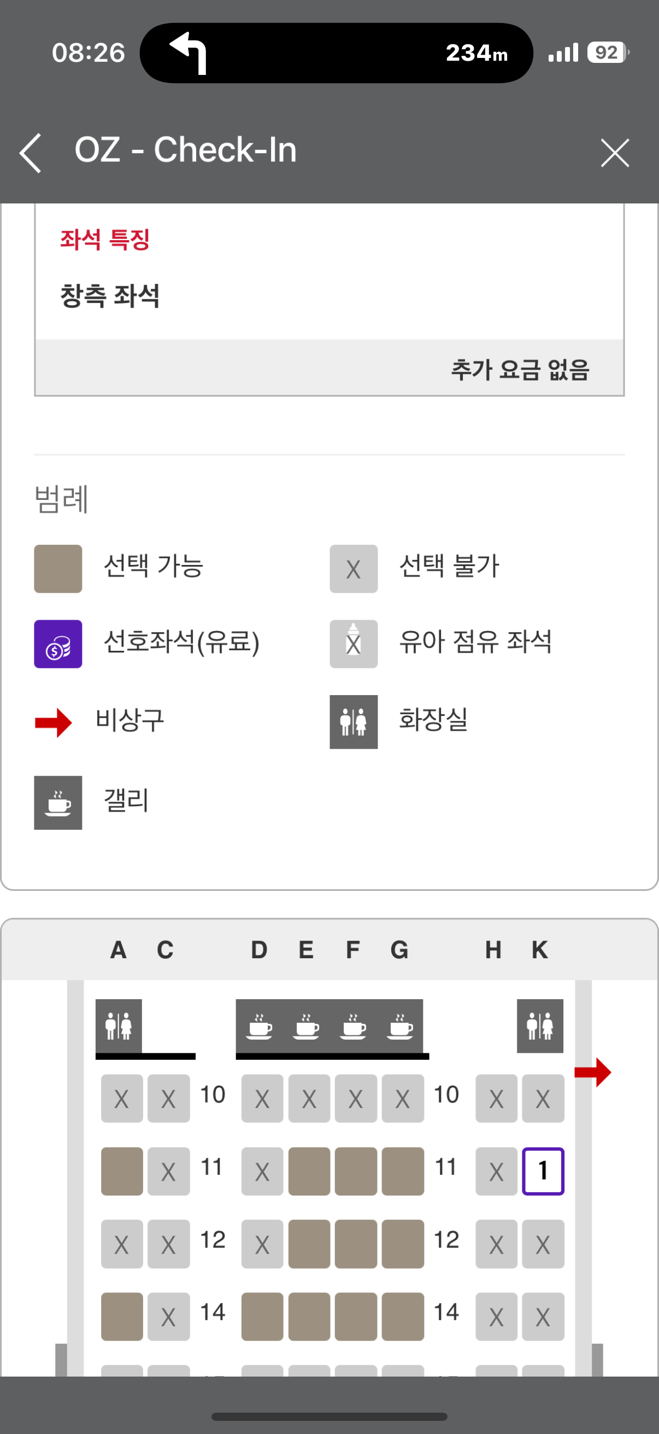Tap the purple paid preferred seat legend icon
Screen dimensions: 659x1434
[58, 644]
